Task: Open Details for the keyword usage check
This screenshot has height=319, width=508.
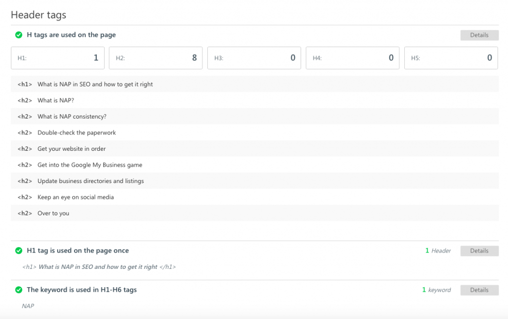Action: [x=479, y=290]
